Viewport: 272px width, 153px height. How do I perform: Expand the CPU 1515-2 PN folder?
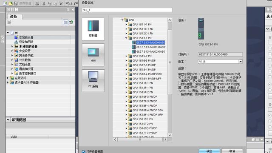click(126, 56)
